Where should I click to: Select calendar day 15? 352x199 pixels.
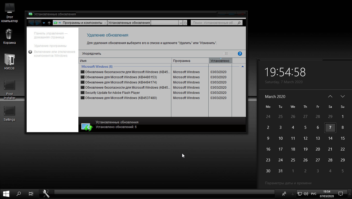[343, 138]
